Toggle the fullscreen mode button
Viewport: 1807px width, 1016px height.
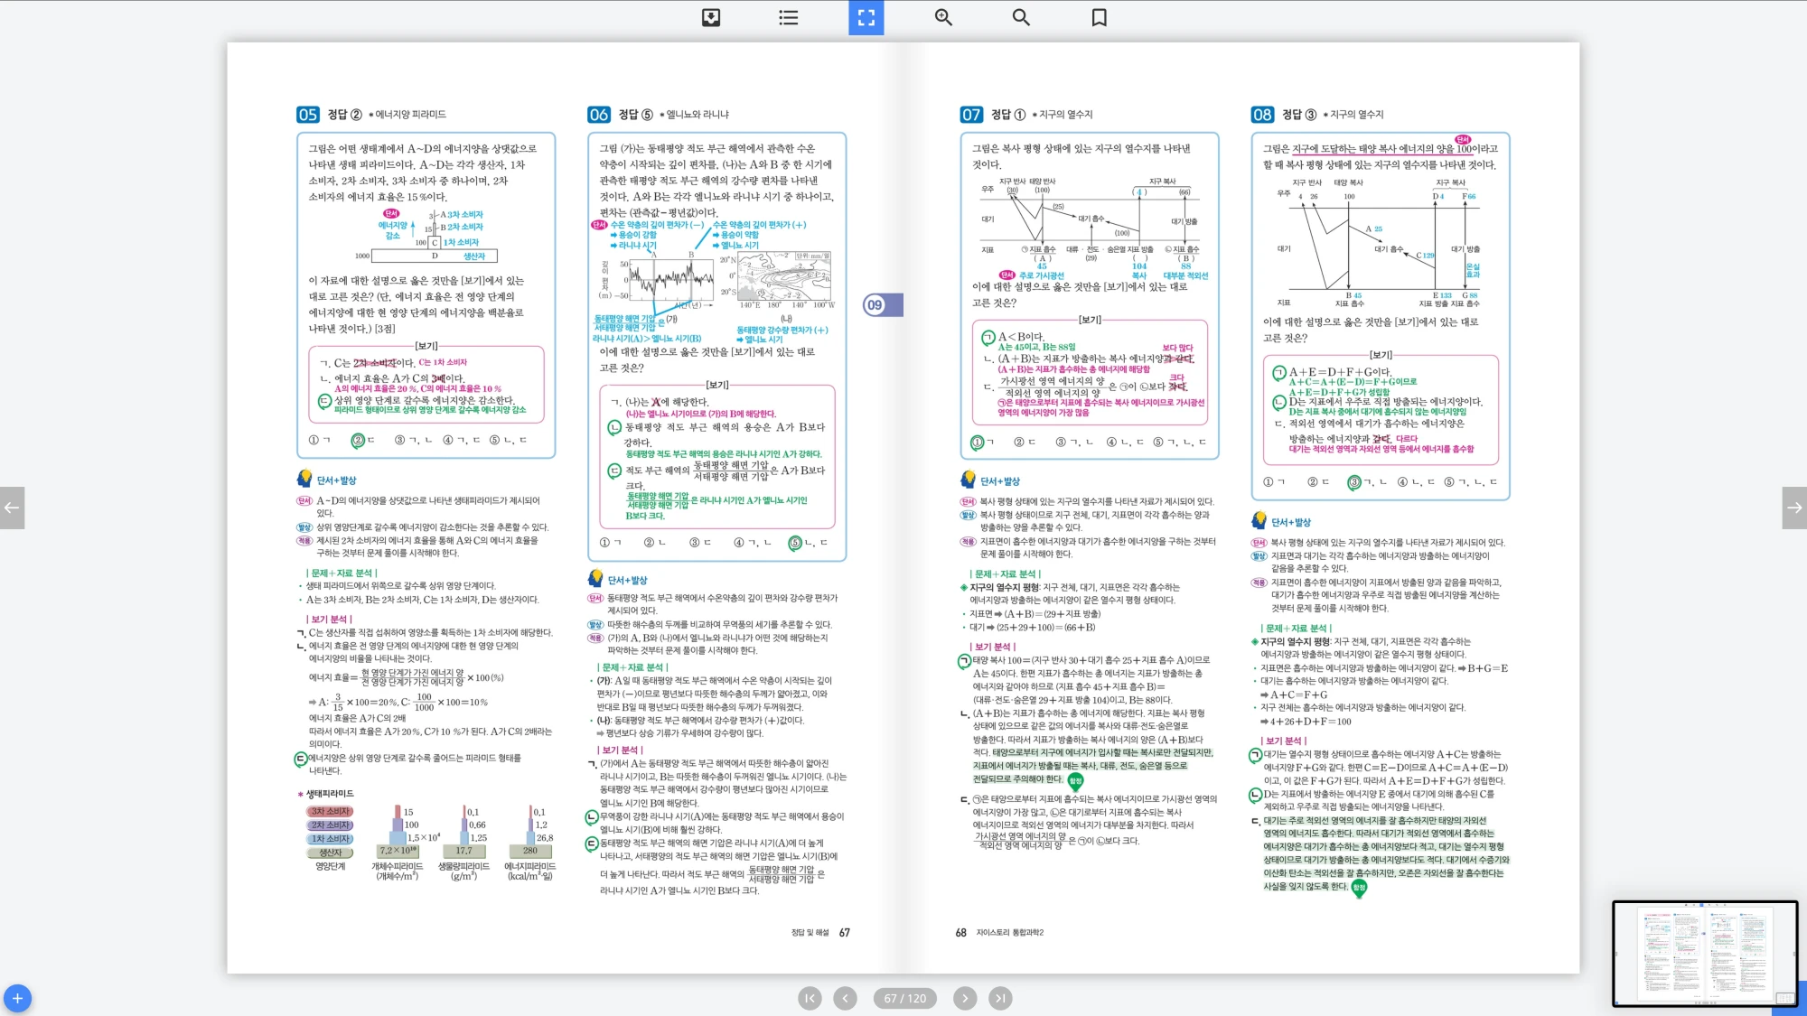[866, 17]
